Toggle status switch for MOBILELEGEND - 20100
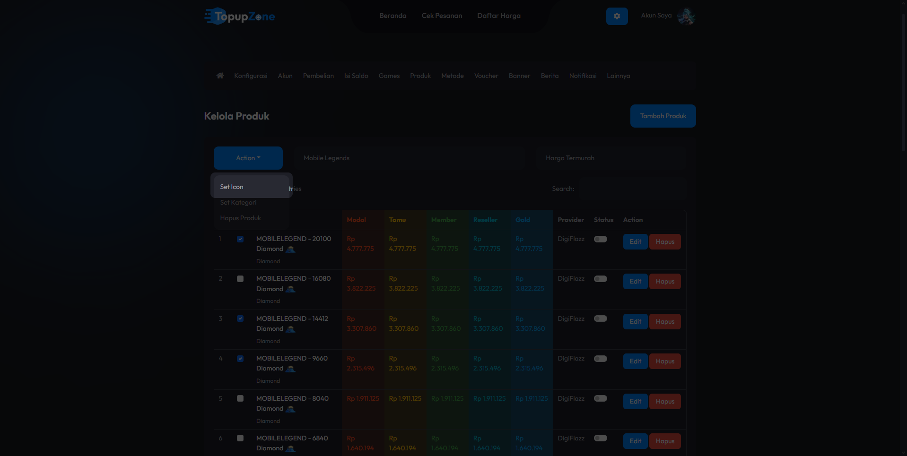 601,239
